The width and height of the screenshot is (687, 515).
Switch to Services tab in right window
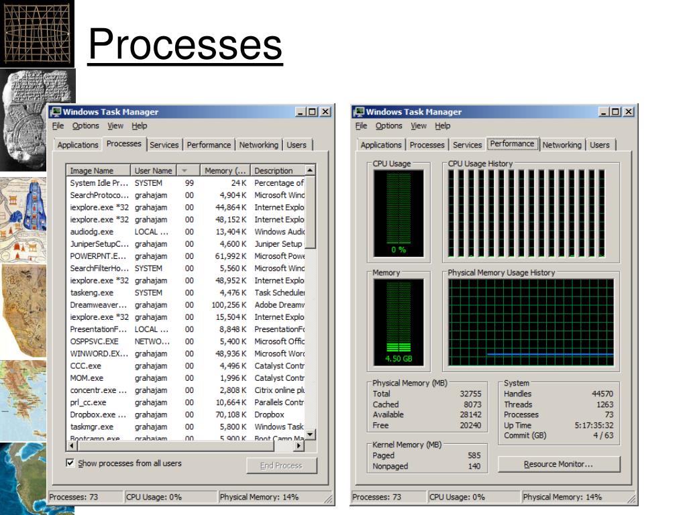click(x=467, y=145)
